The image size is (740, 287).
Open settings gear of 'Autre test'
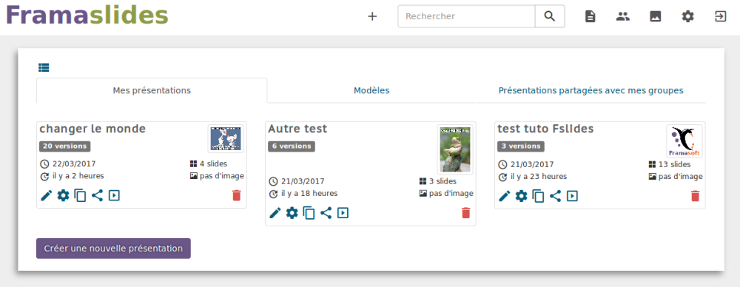point(292,213)
